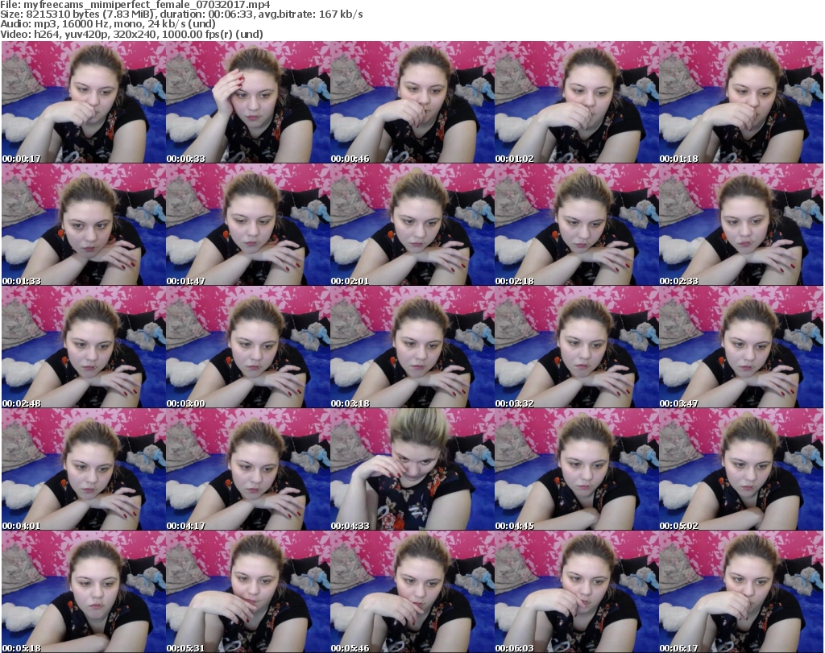Open the thumbnail marked 00:02:33
This screenshot has height=653, width=825.
click(x=741, y=225)
